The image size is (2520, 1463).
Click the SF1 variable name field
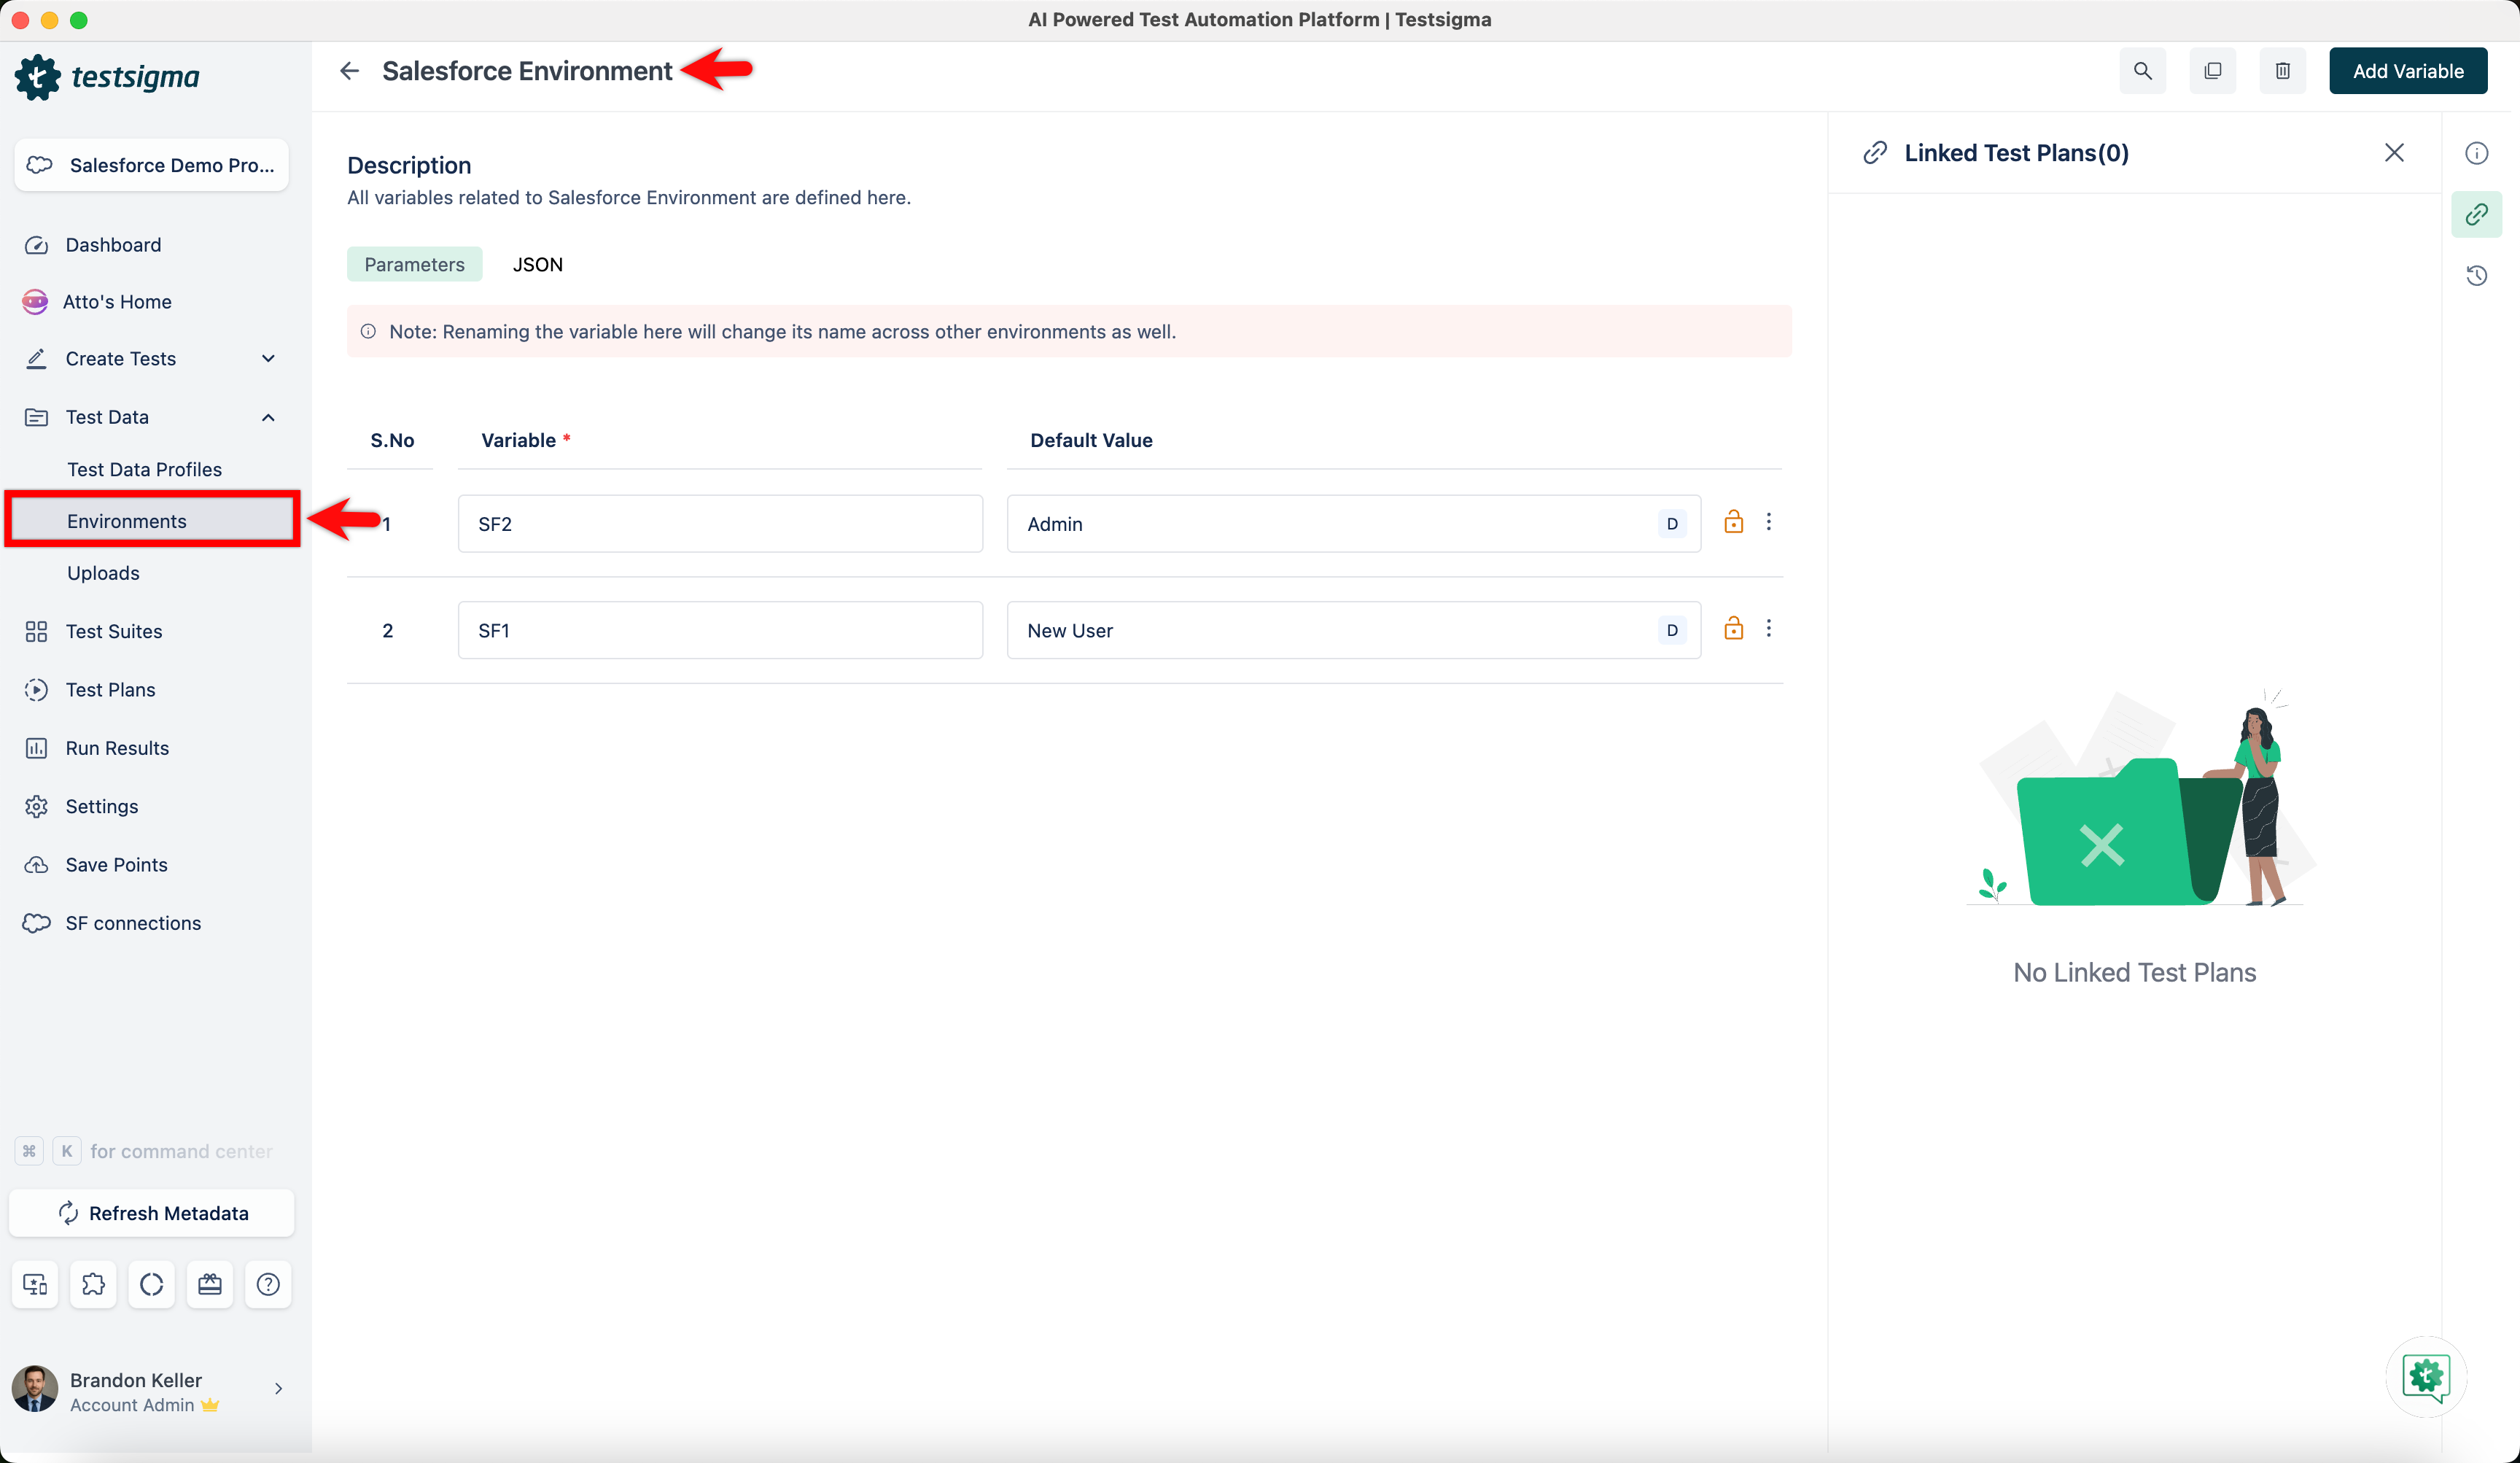(x=720, y=630)
